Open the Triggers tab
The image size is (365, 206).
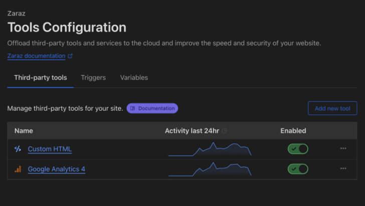pyautogui.click(x=93, y=78)
